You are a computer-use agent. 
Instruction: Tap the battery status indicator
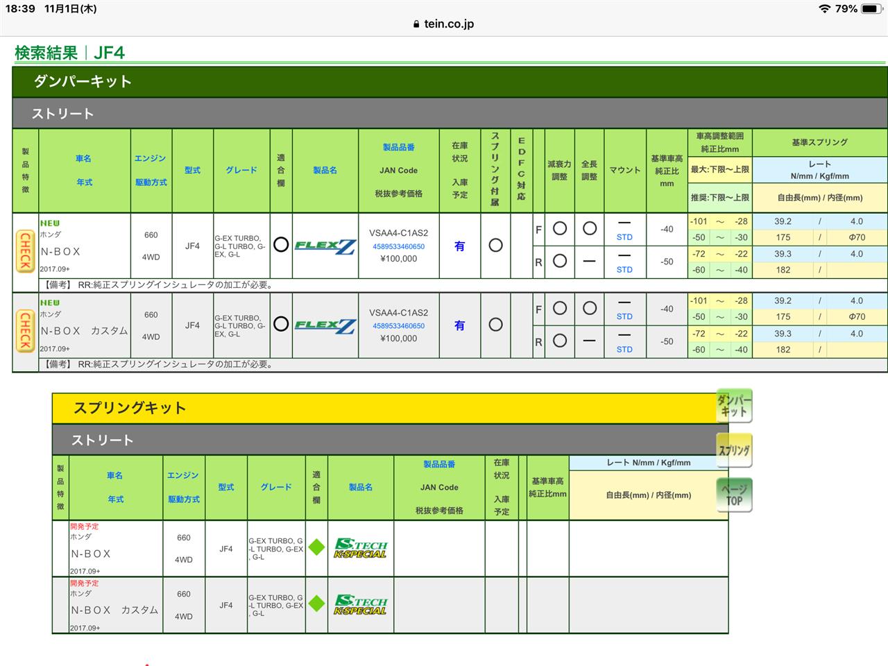873,9
